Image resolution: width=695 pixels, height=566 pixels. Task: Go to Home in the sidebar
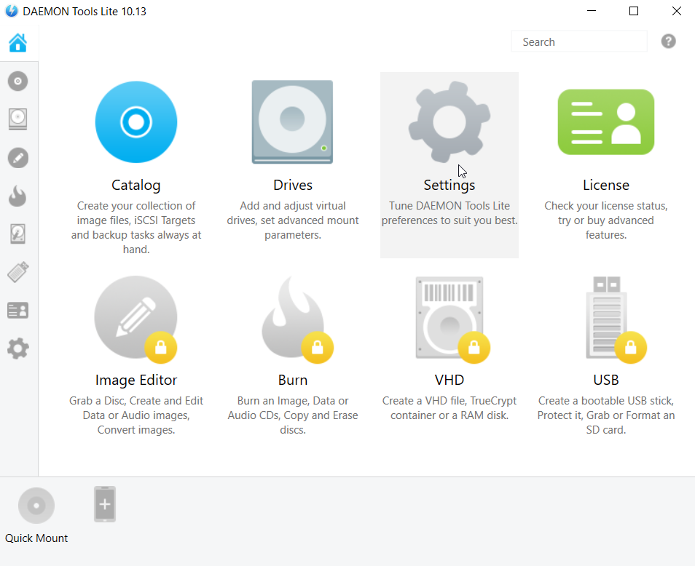(x=17, y=43)
